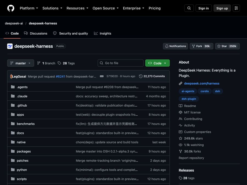Click the Sign in button
Viewport: 247px width, 185px height.
(204, 8)
